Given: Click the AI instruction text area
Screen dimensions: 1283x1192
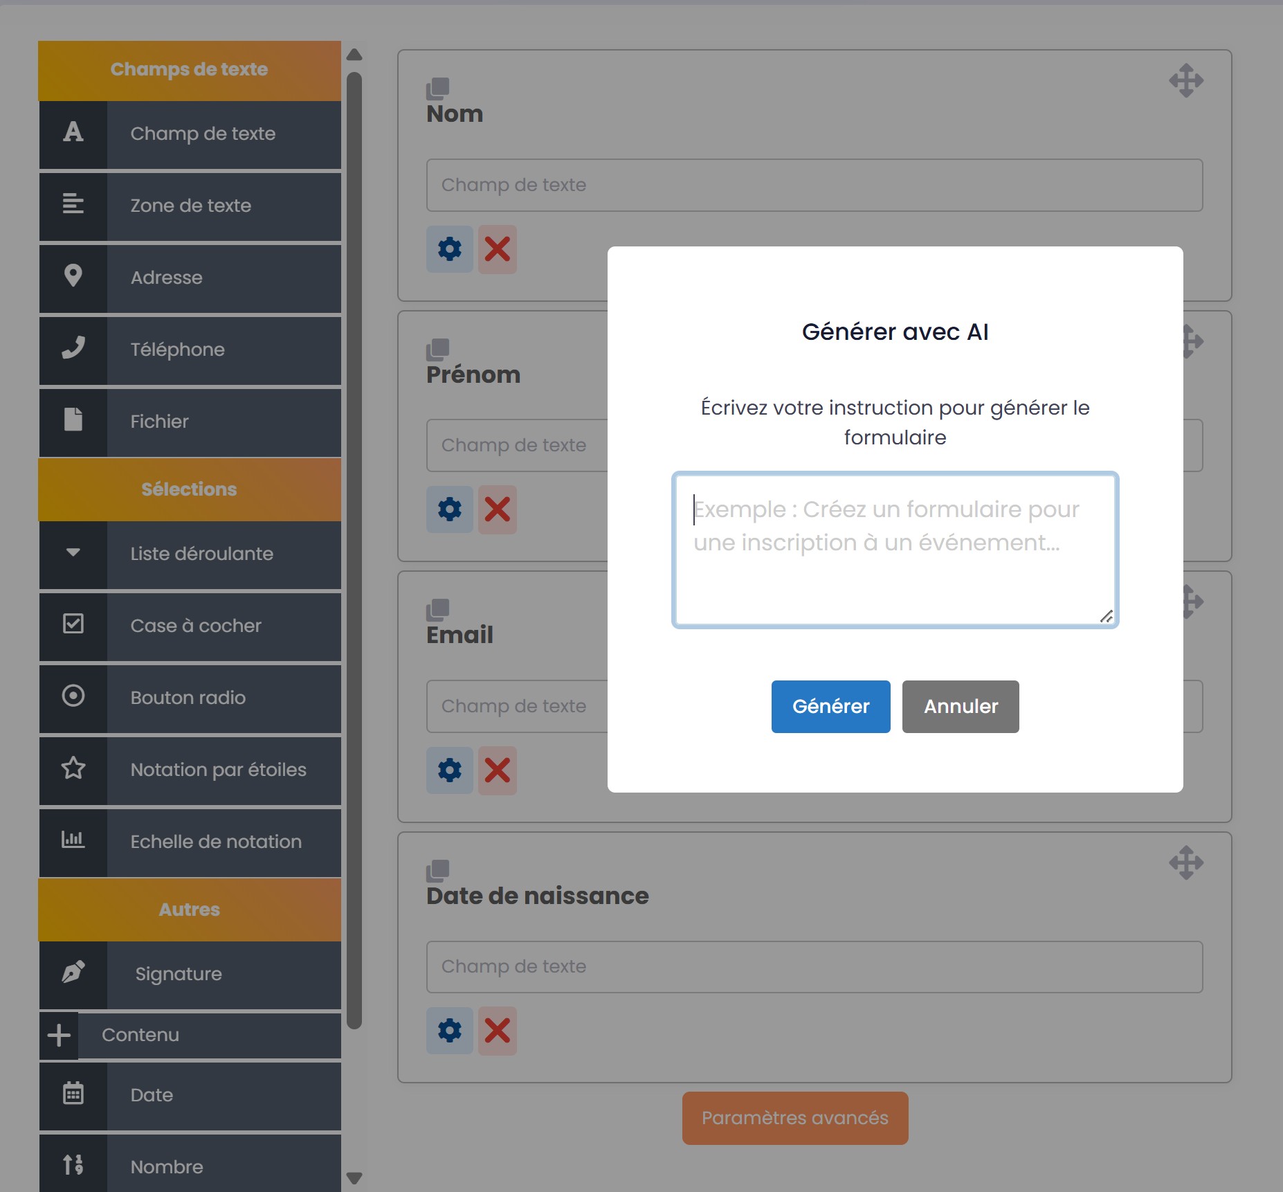Looking at the screenshot, I should [x=894, y=550].
